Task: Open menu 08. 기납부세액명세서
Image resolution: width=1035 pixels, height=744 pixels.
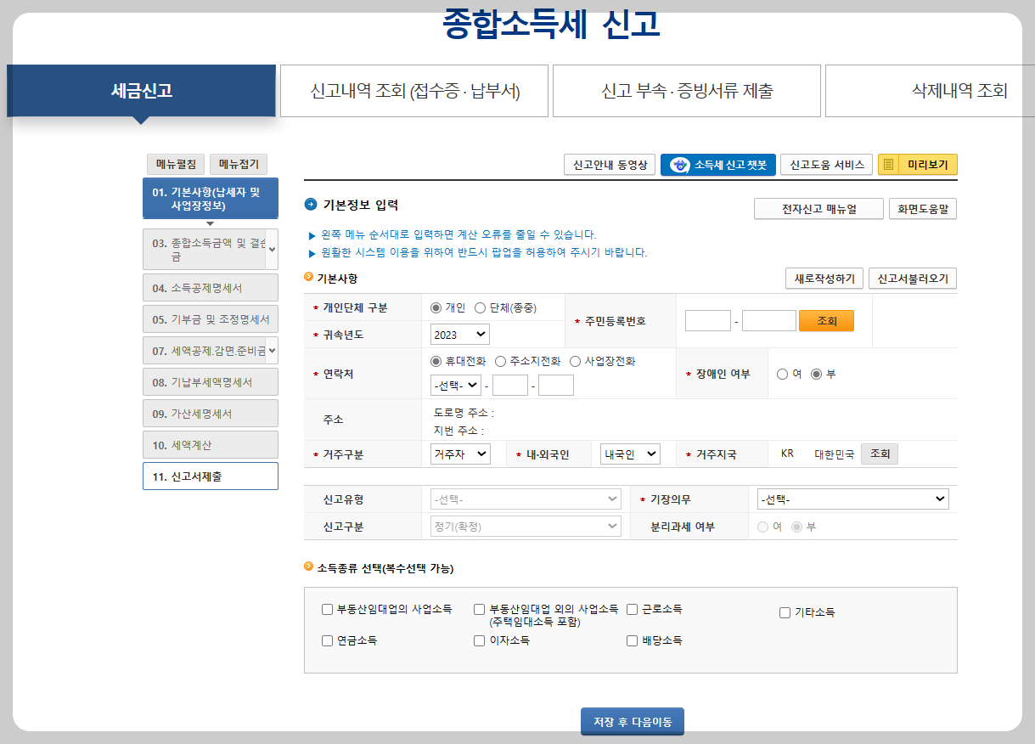Action: tap(211, 382)
